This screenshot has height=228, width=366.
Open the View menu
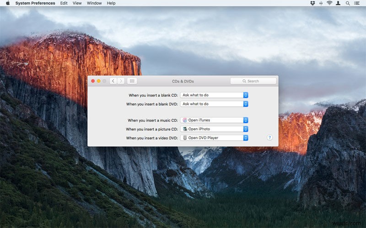pyautogui.click(x=77, y=3)
